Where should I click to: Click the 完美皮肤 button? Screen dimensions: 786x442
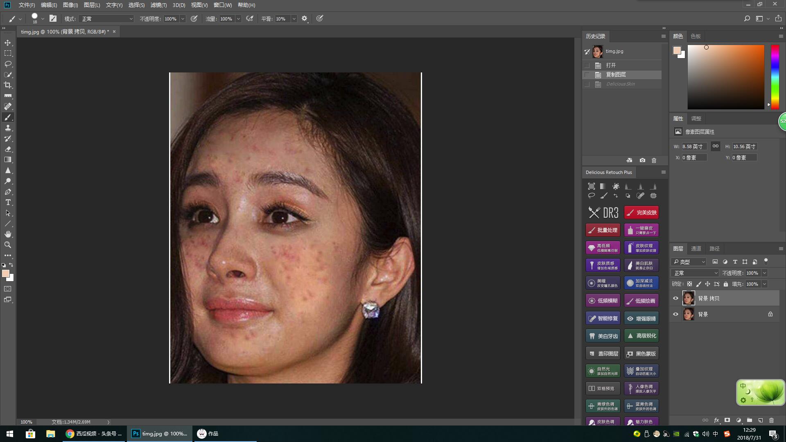(641, 212)
